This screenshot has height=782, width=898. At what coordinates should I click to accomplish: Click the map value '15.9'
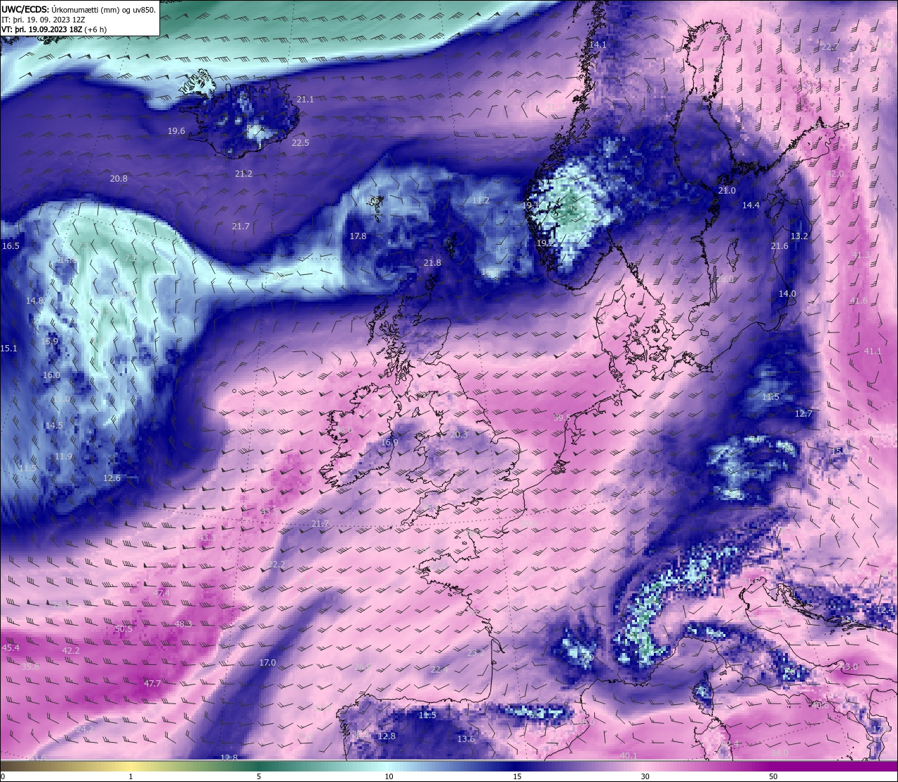[49, 342]
